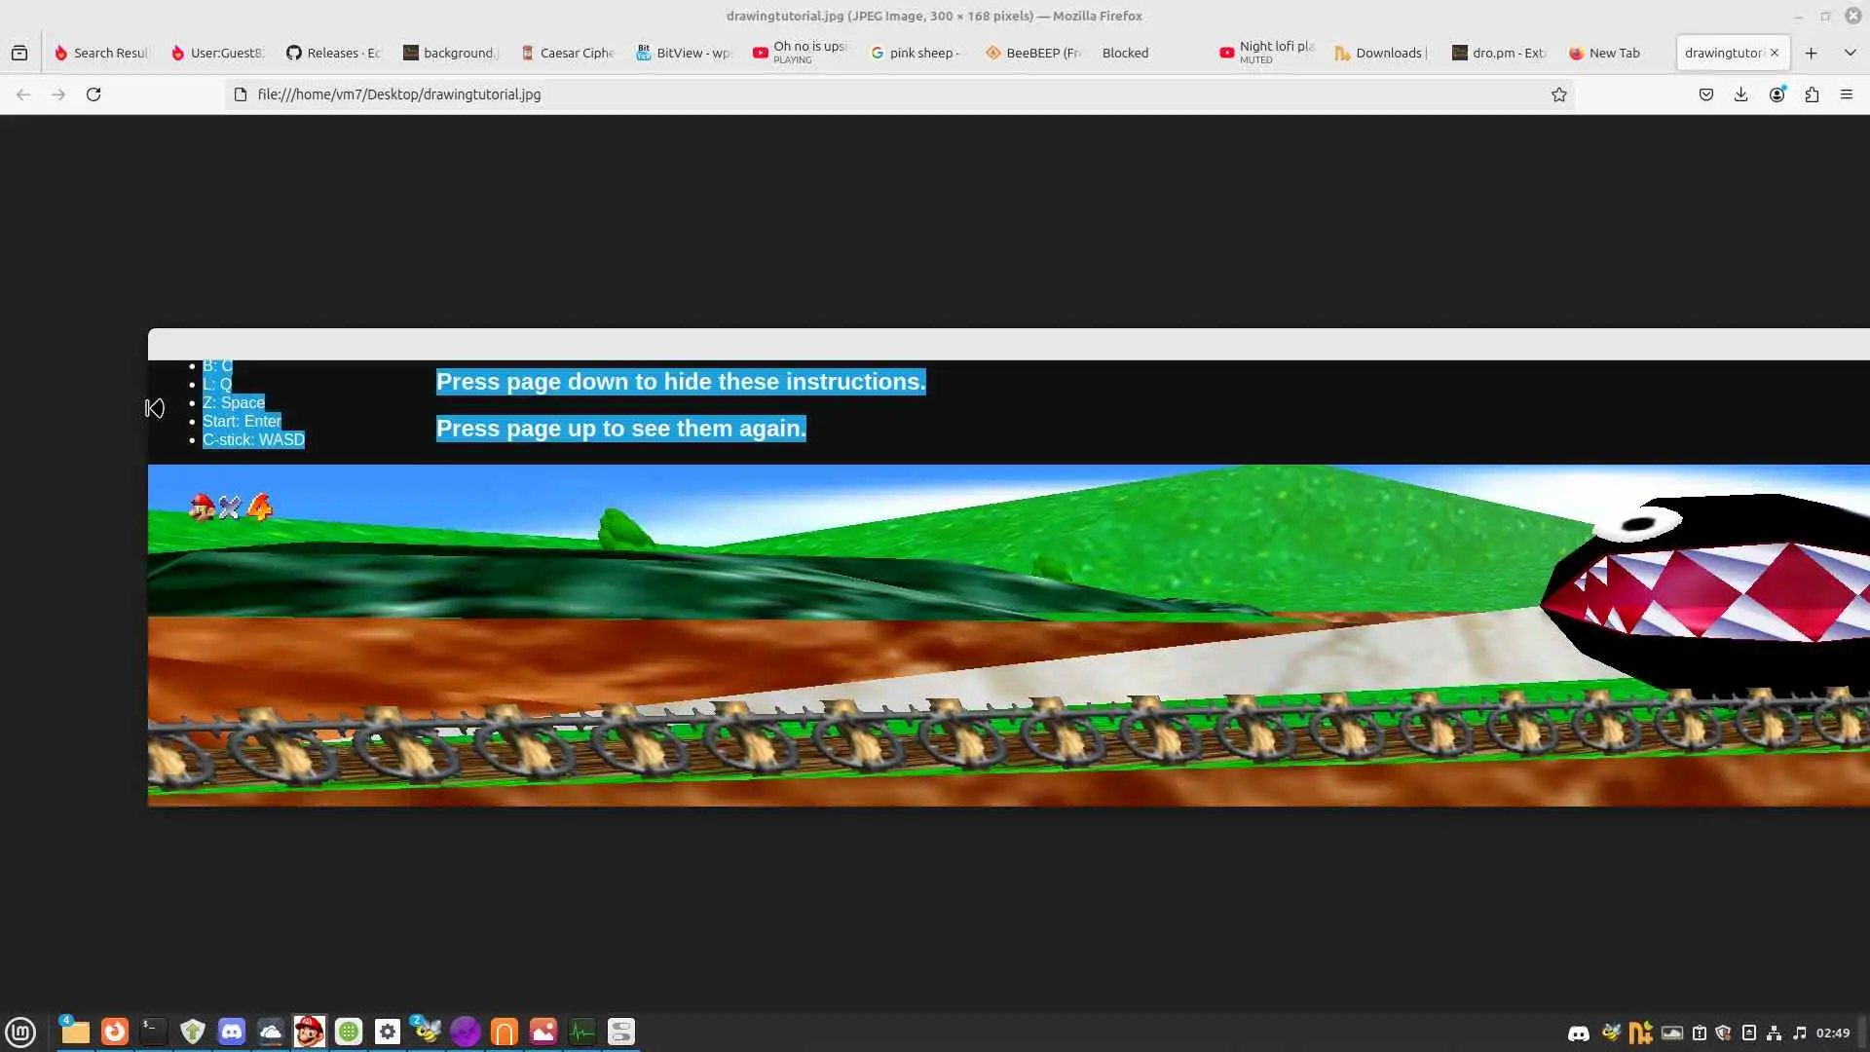Open the Firefox View icon
Image resolution: width=1870 pixels, height=1052 pixels.
pos(19,53)
